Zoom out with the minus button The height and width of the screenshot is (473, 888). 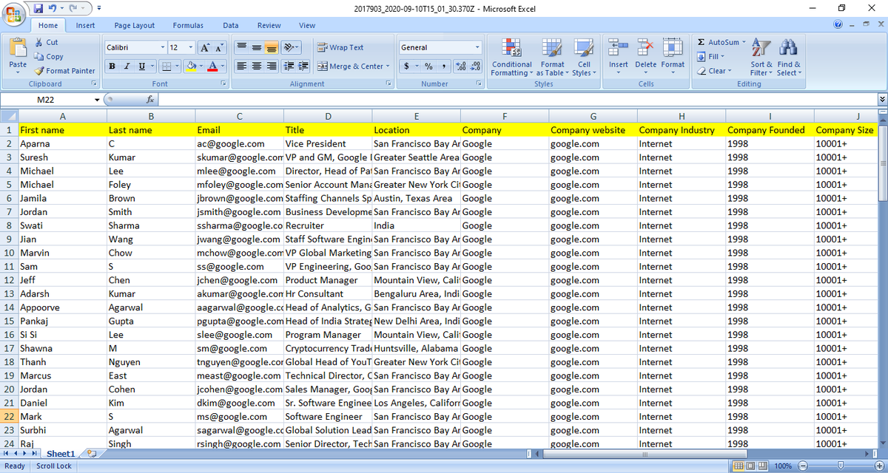[804, 466]
